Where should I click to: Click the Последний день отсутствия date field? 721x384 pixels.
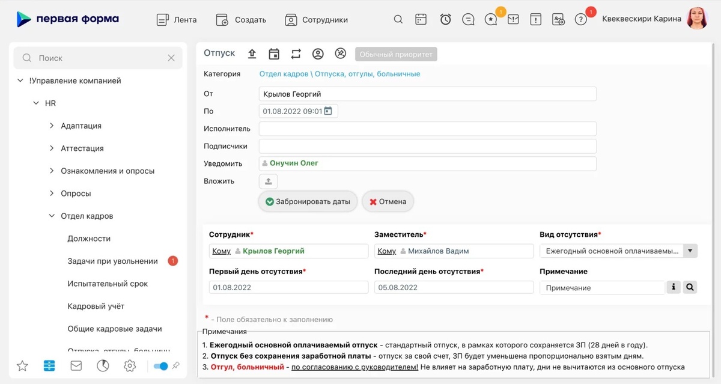click(454, 287)
